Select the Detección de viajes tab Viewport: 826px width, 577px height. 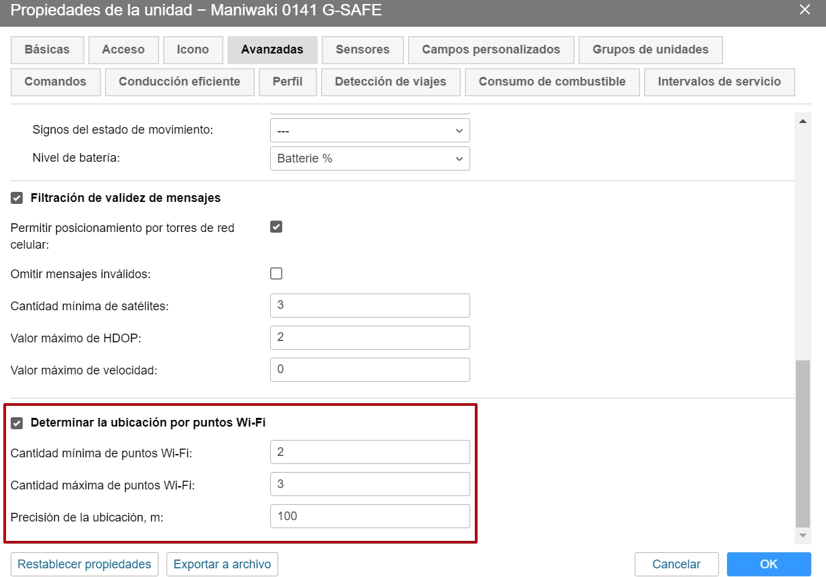[391, 82]
